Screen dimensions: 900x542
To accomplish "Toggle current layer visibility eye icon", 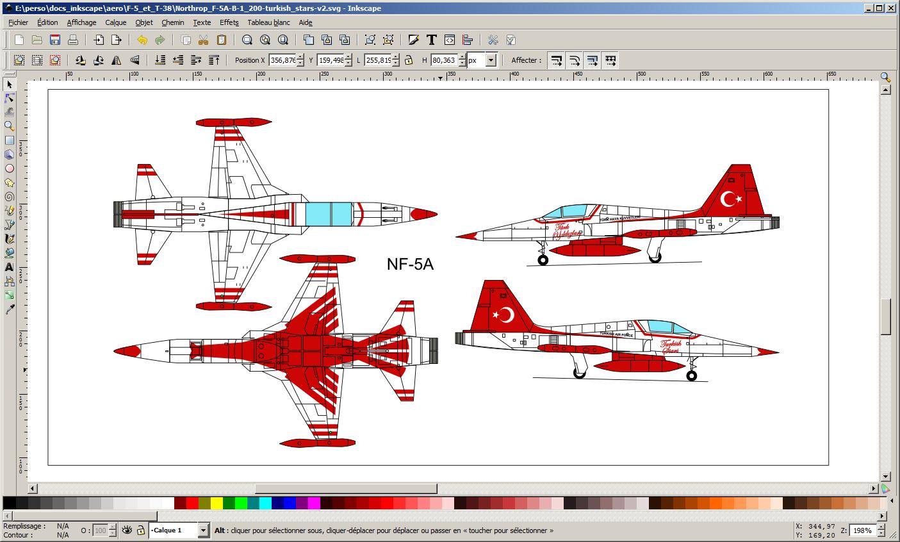I will click(x=127, y=530).
